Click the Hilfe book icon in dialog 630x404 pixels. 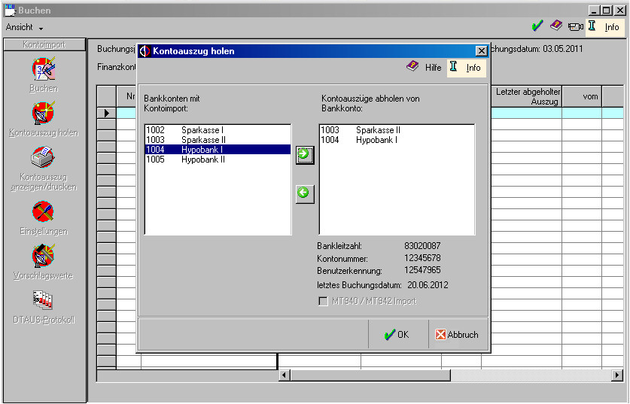tap(412, 67)
